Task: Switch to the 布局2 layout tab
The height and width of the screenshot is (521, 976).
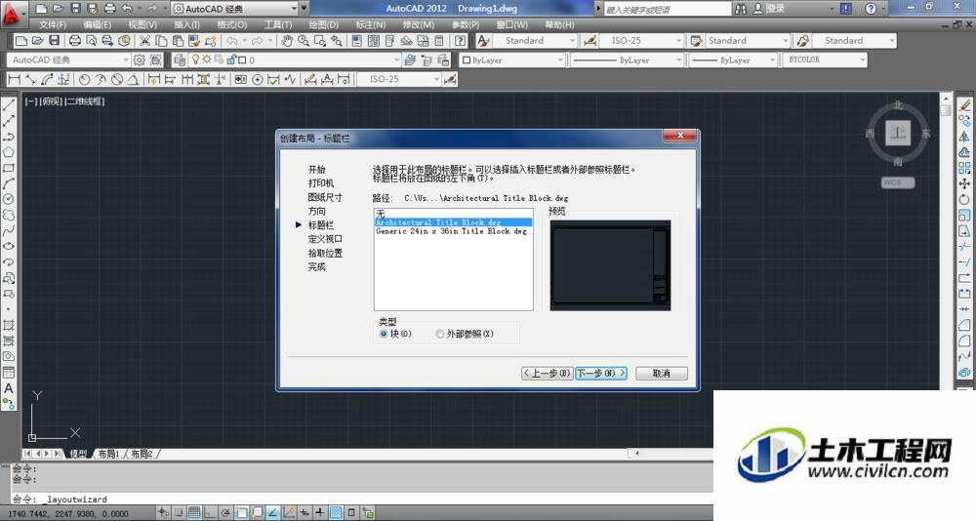Action: coord(142,454)
